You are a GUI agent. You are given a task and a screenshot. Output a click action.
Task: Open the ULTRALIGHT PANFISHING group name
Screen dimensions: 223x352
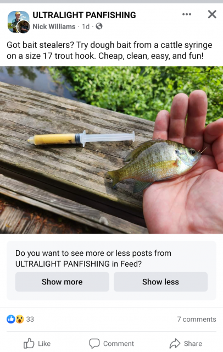[84, 15]
